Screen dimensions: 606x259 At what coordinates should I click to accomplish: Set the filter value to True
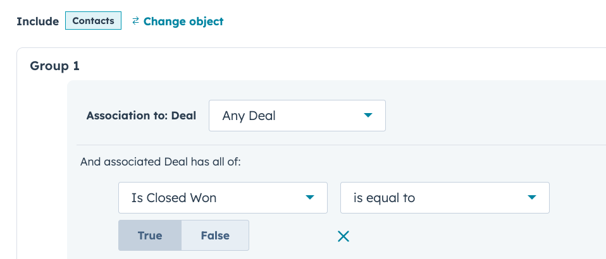[150, 236]
